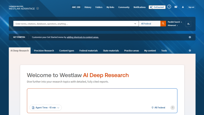Change the All Federal jurisdiction in search bar
The width and height of the screenshot is (204, 115).
pyautogui.click(x=149, y=24)
